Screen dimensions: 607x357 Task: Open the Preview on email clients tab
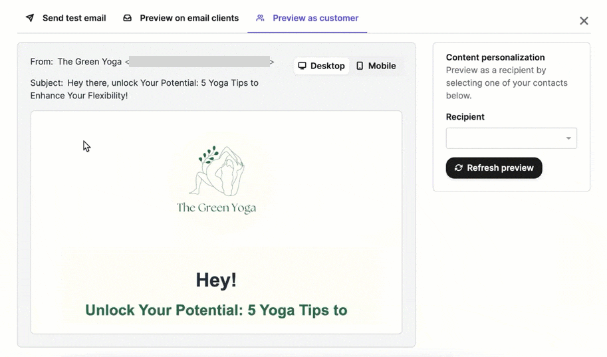(x=181, y=18)
